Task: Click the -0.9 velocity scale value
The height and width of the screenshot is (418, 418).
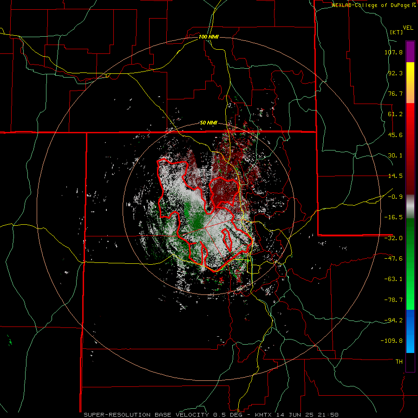Action: pos(395,197)
